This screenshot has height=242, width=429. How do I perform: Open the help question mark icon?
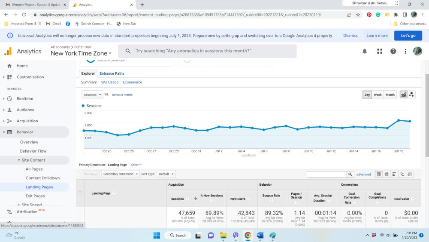393,51
